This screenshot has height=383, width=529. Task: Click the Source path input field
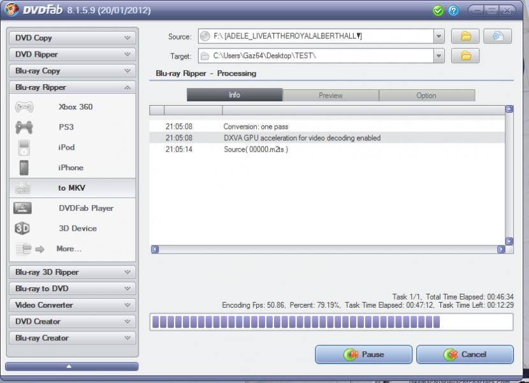(316, 36)
